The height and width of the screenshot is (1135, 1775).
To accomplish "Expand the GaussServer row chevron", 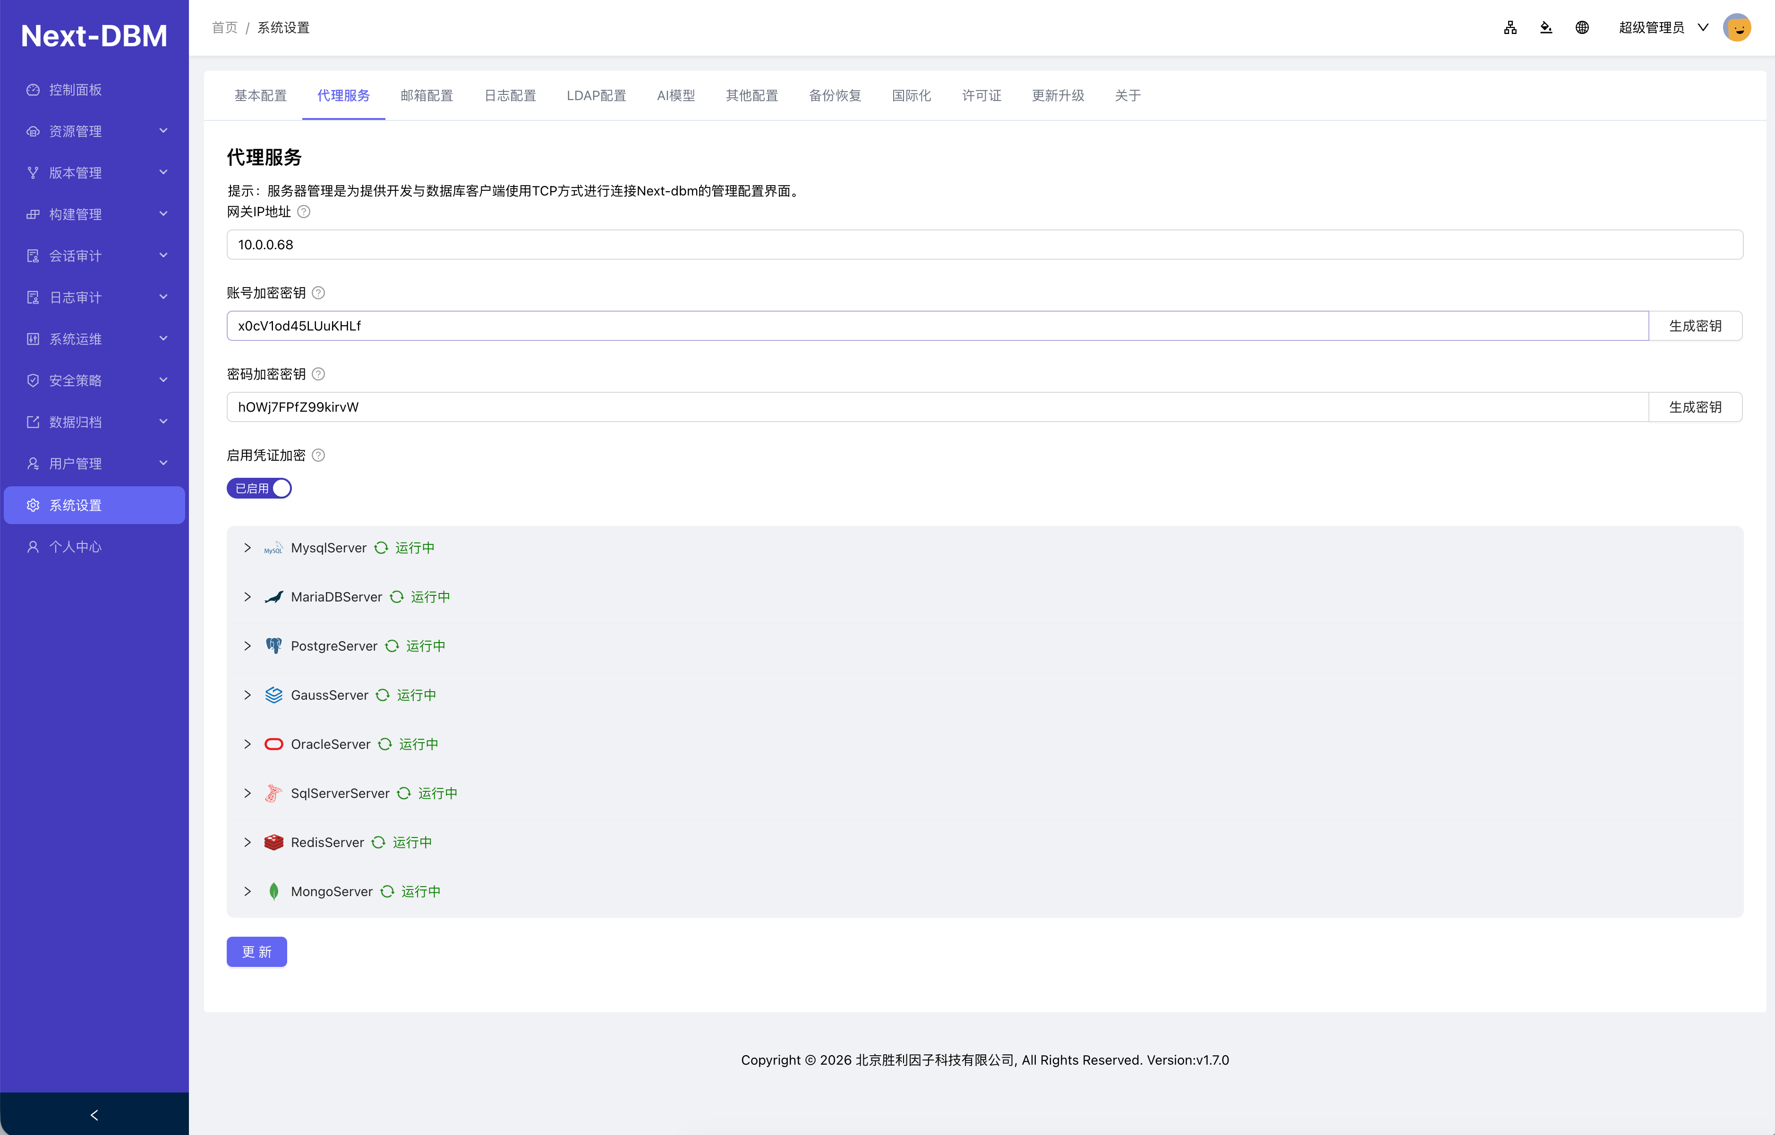I will pyautogui.click(x=247, y=695).
